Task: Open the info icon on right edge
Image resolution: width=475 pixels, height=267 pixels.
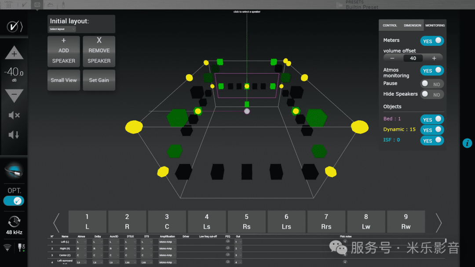Action: 467,143
